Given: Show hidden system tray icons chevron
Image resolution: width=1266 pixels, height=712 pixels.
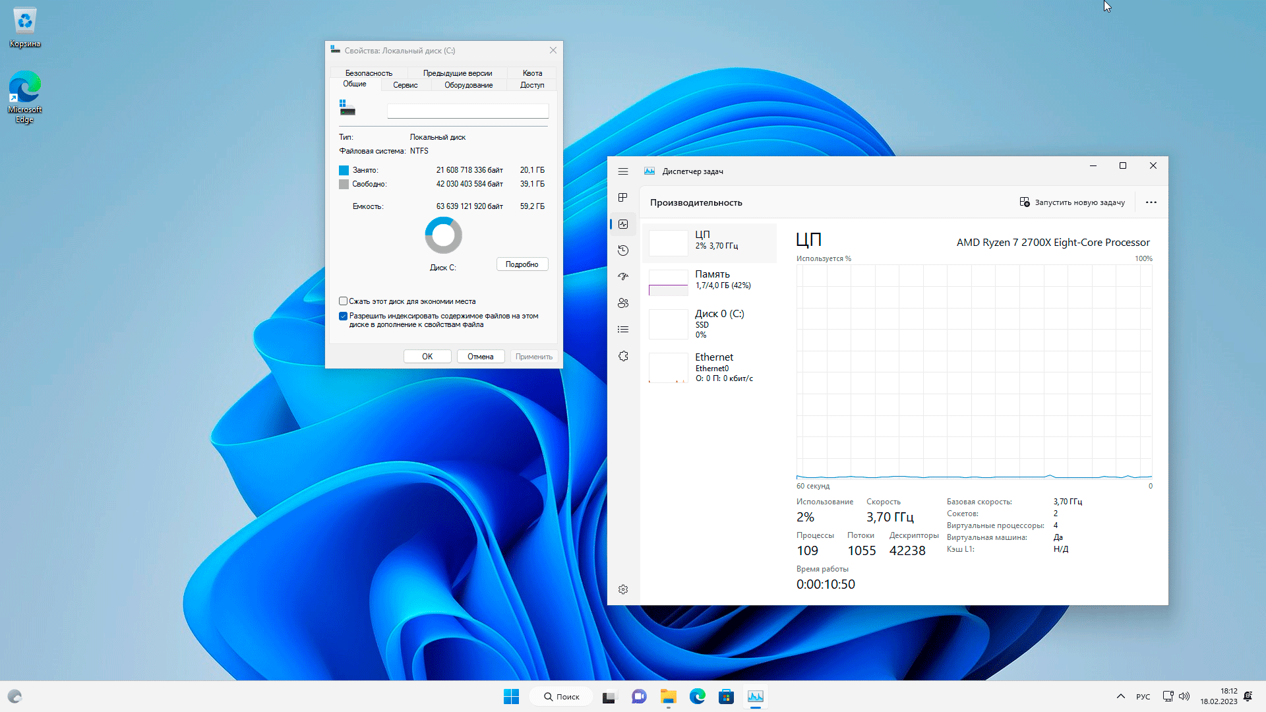Looking at the screenshot, I should tap(1121, 696).
